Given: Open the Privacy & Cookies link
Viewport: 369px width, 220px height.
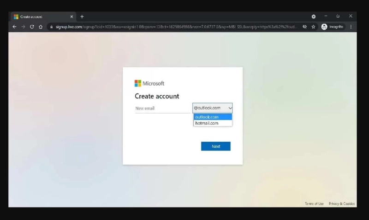Looking at the screenshot, I should (x=342, y=203).
